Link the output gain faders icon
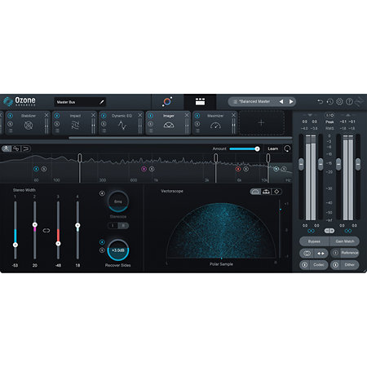The image size is (367, 367). 348,231
